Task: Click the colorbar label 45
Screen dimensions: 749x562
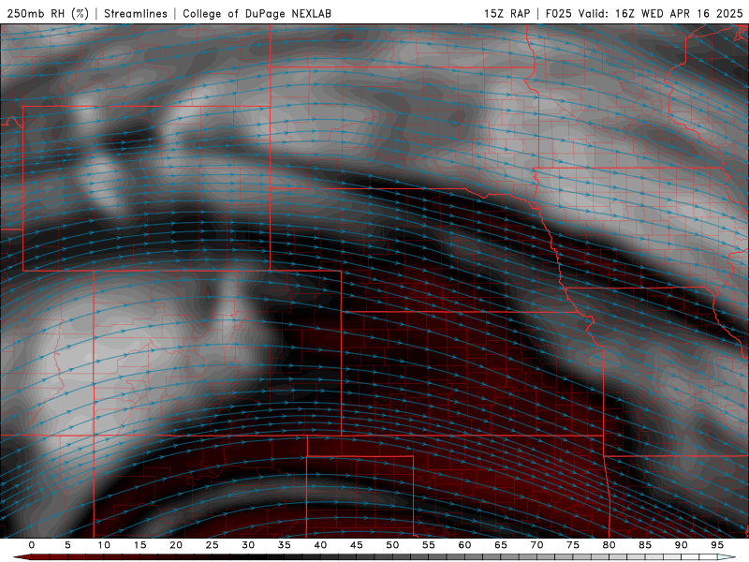Action: pos(357,545)
